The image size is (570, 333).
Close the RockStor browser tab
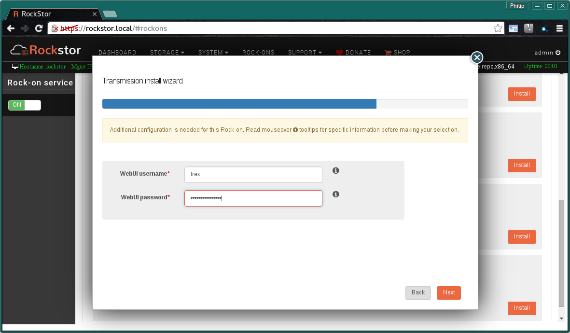tap(95, 14)
